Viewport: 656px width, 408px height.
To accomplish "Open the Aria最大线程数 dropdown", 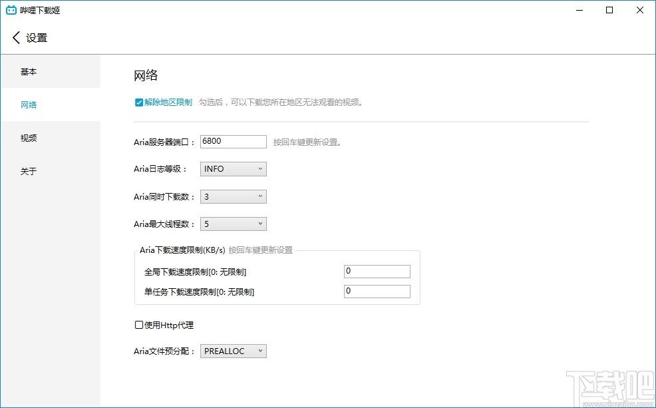I will (233, 224).
